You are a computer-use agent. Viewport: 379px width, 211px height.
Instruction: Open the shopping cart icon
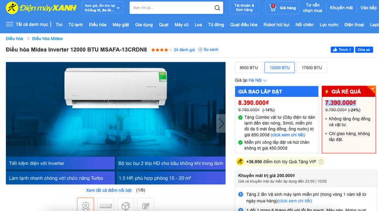tap(272, 8)
